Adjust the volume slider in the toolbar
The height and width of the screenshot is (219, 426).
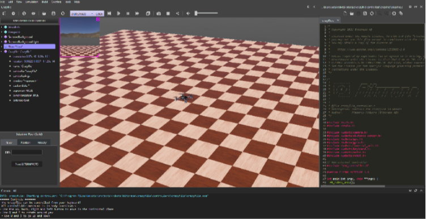tap(206, 13)
